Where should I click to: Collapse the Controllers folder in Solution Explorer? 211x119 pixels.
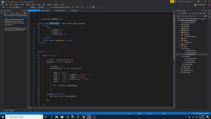179,35
